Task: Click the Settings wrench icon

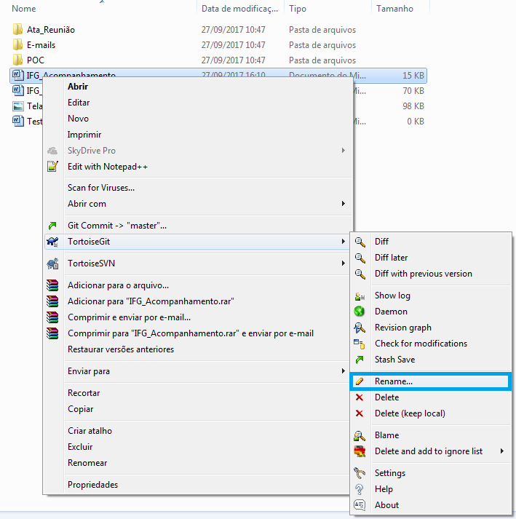Action: (359, 473)
